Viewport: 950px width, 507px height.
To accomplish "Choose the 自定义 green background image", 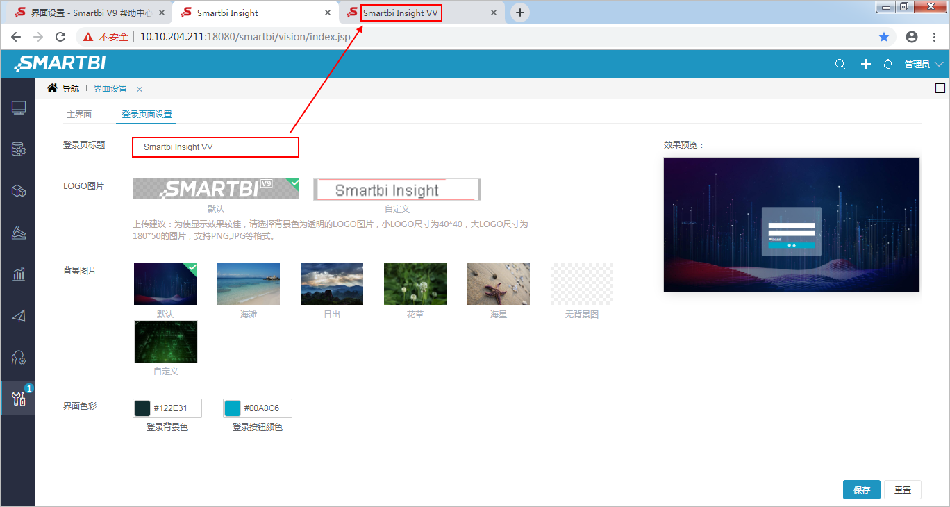I will click(x=166, y=342).
